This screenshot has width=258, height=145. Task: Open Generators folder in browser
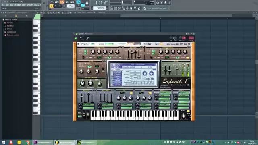click(11, 32)
